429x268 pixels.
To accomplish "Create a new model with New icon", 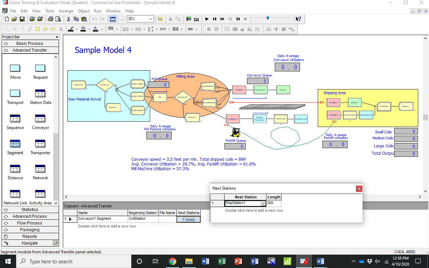I will [x=7, y=19].
